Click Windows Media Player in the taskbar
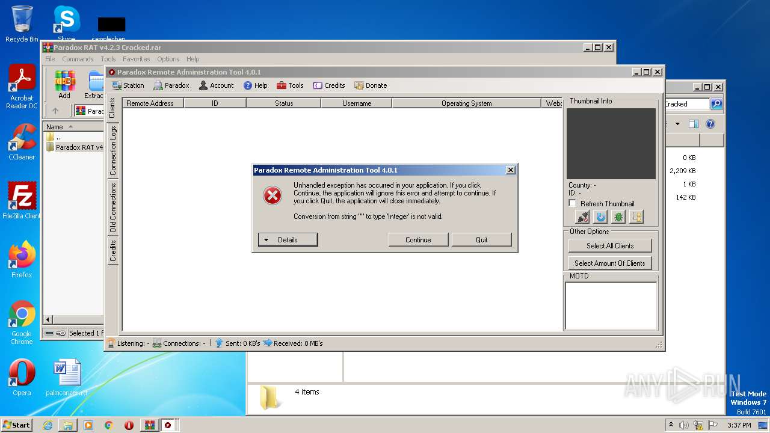 [x=88, y=425]
